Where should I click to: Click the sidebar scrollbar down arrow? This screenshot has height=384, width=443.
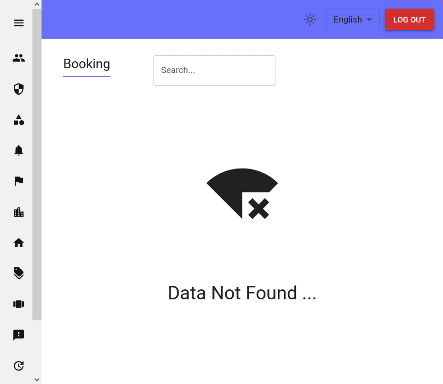[37, 380]
